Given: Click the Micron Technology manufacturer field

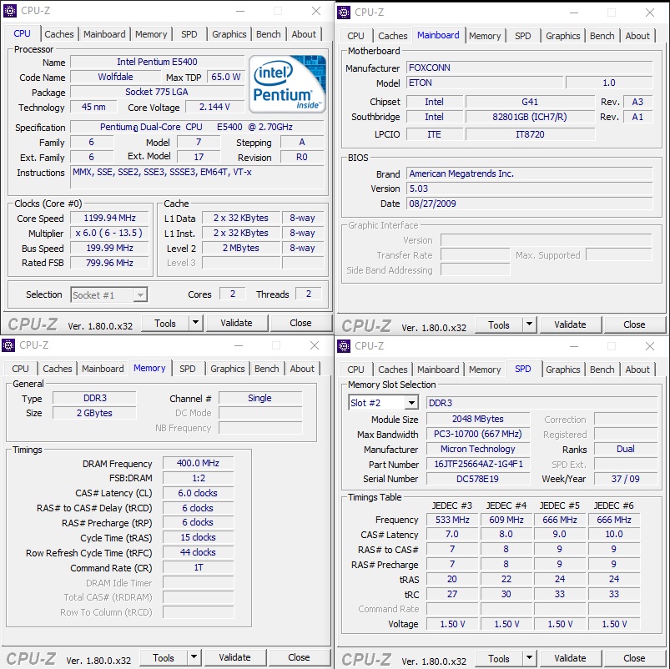Looking at the screenshot, I should tap(478, 449).
